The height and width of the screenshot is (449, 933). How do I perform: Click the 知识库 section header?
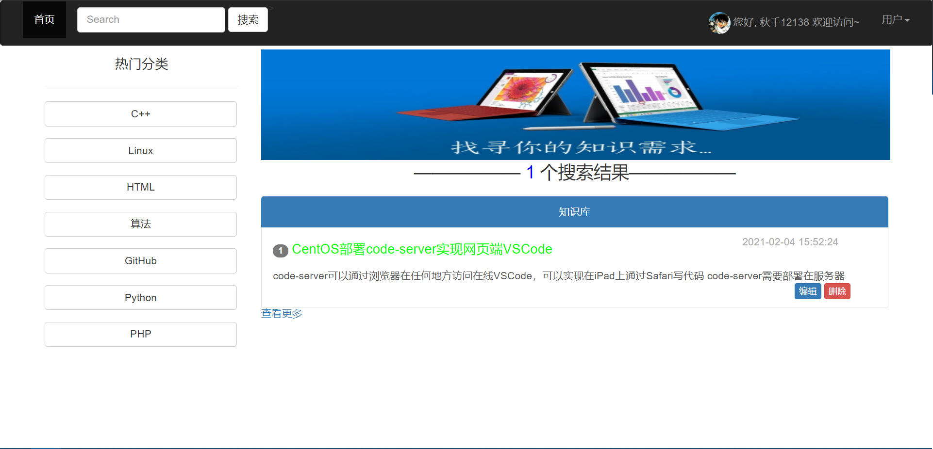click(x=574, y=212)
